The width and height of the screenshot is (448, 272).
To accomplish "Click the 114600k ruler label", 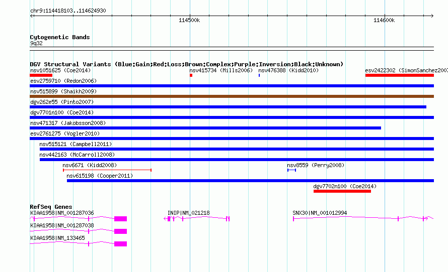I will 384,20.
